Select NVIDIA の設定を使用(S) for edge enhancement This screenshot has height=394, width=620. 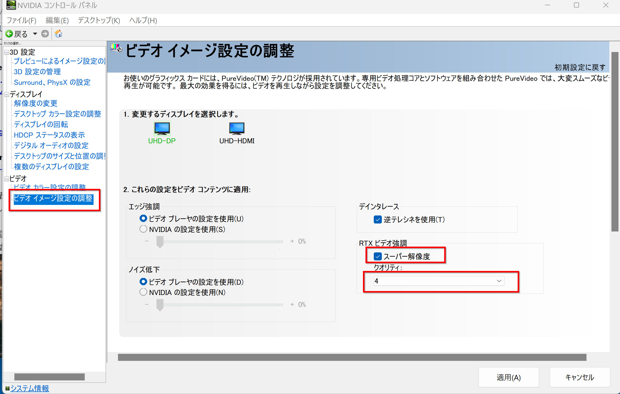click(143, 229)
